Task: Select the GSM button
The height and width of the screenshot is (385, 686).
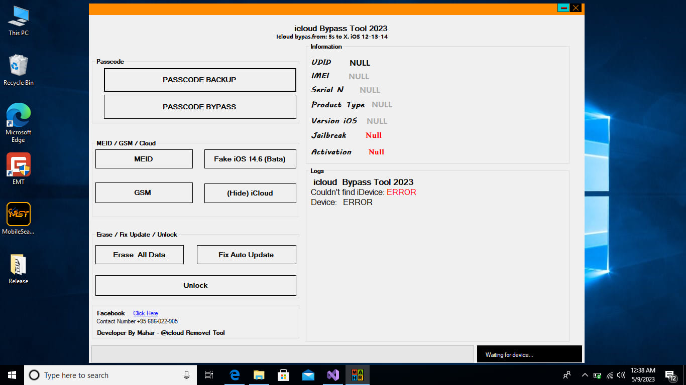Action: tap(144, 192)
